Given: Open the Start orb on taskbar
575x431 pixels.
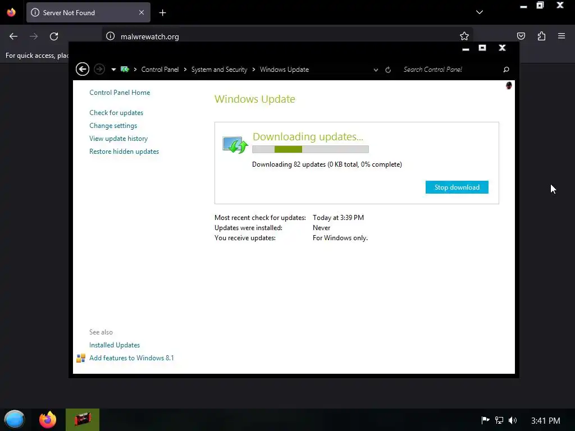Looking at the screenshot, I should pyautogui.click(x=14, y=420).
